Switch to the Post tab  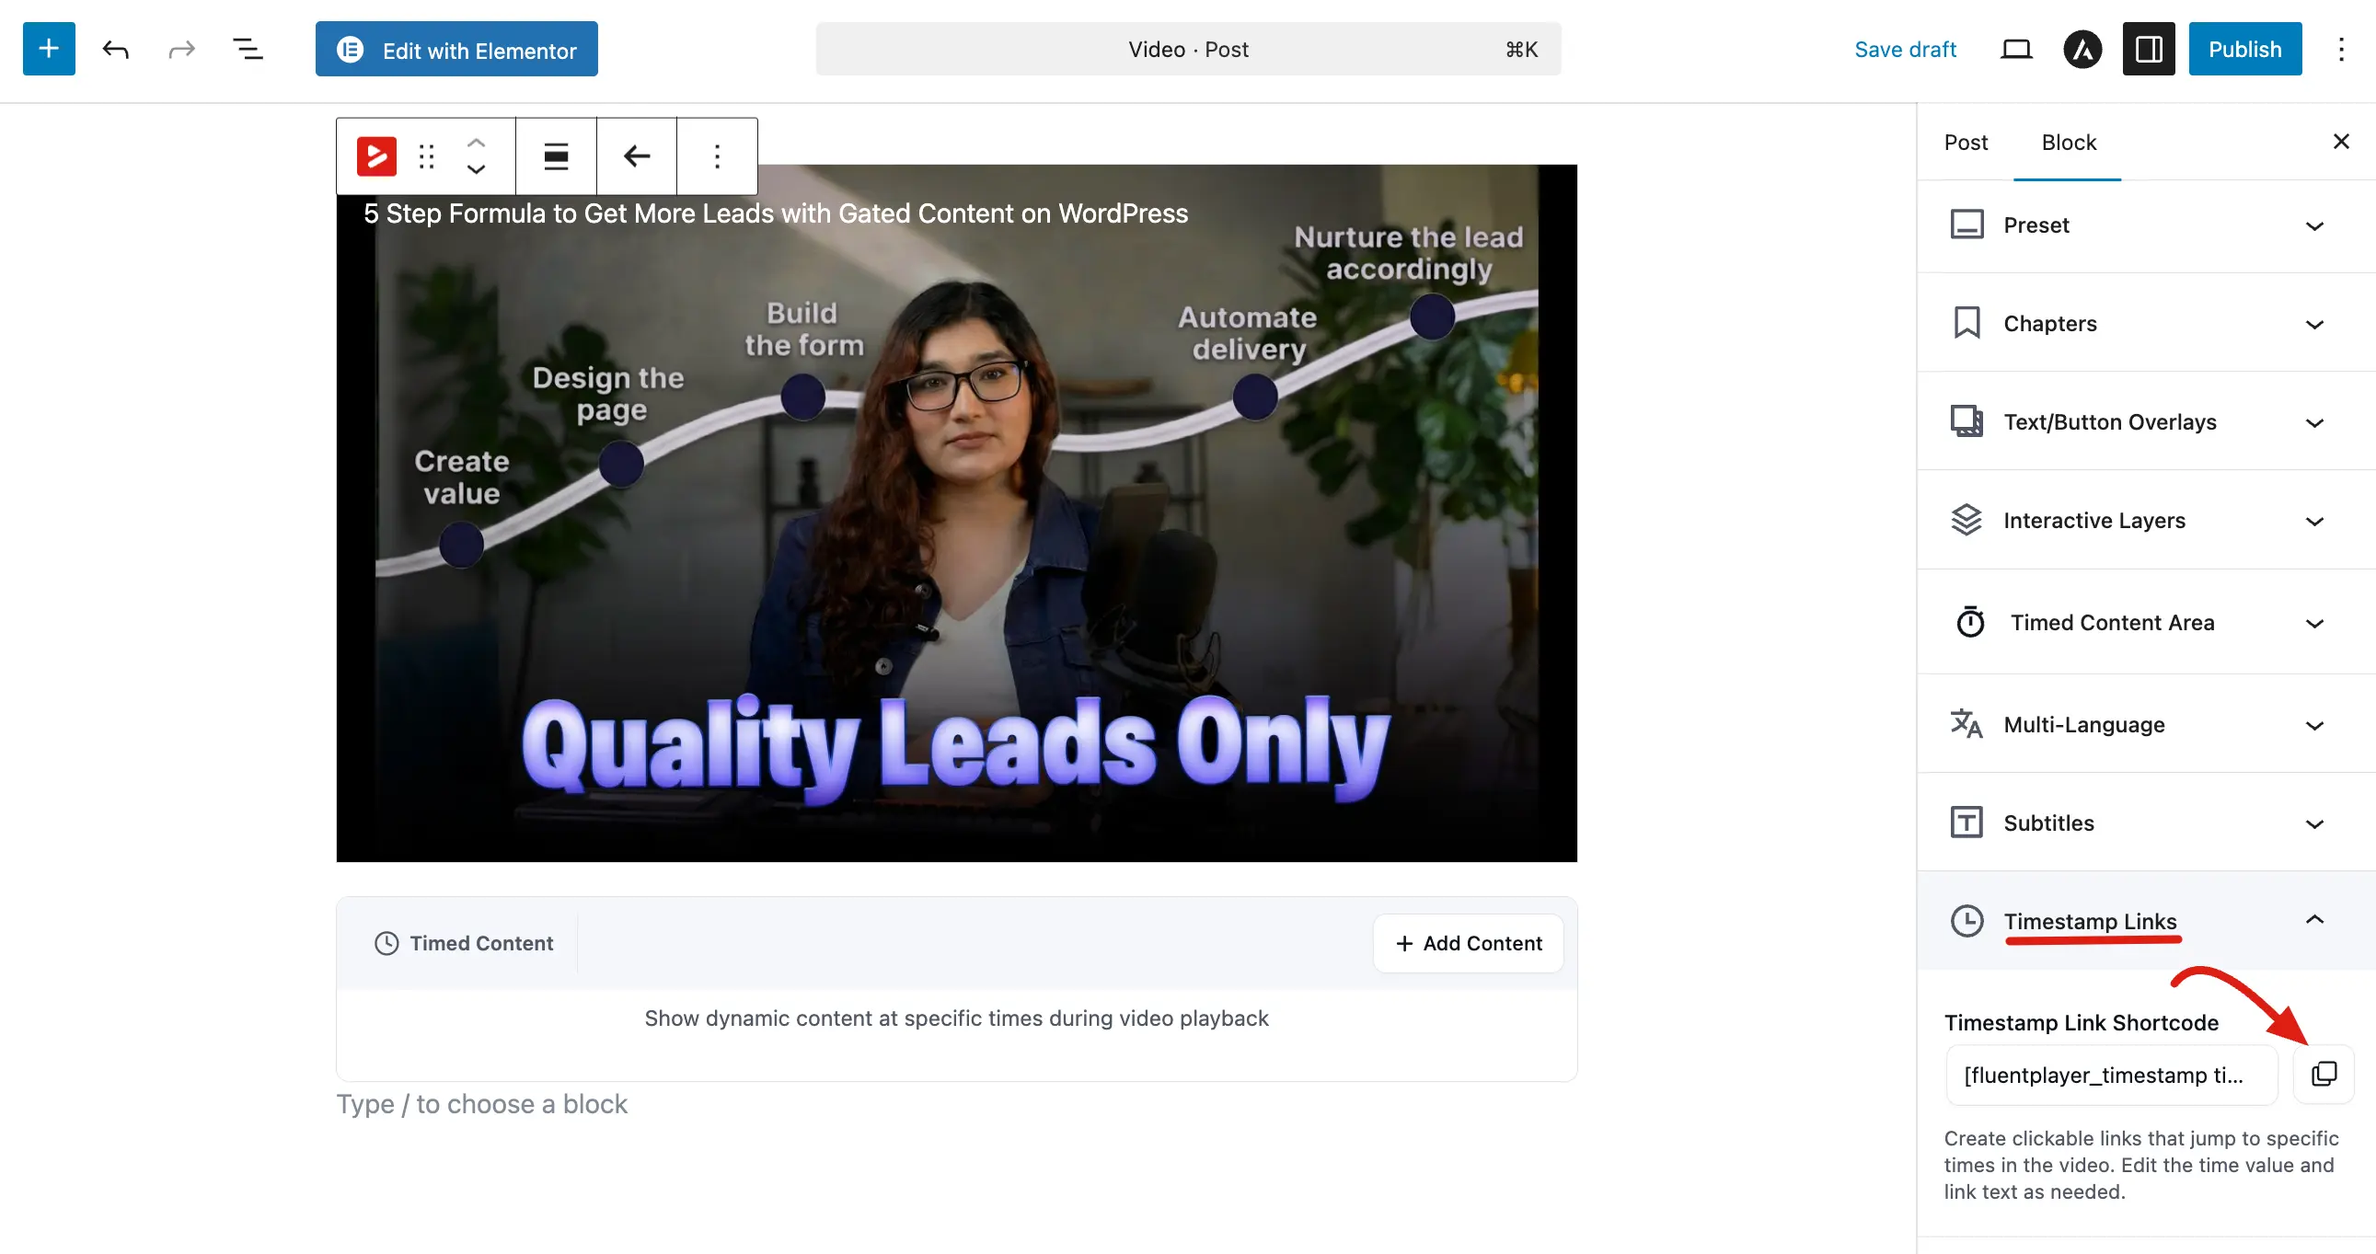click(1966, 142)
